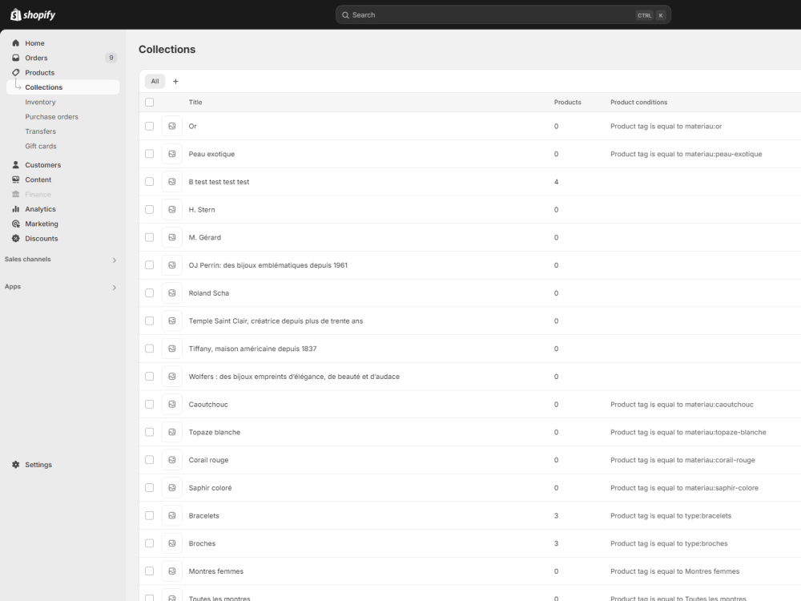The image size is (801, 601).
Task: Open the Bracelets collection
Action: (x=203, y=515)
